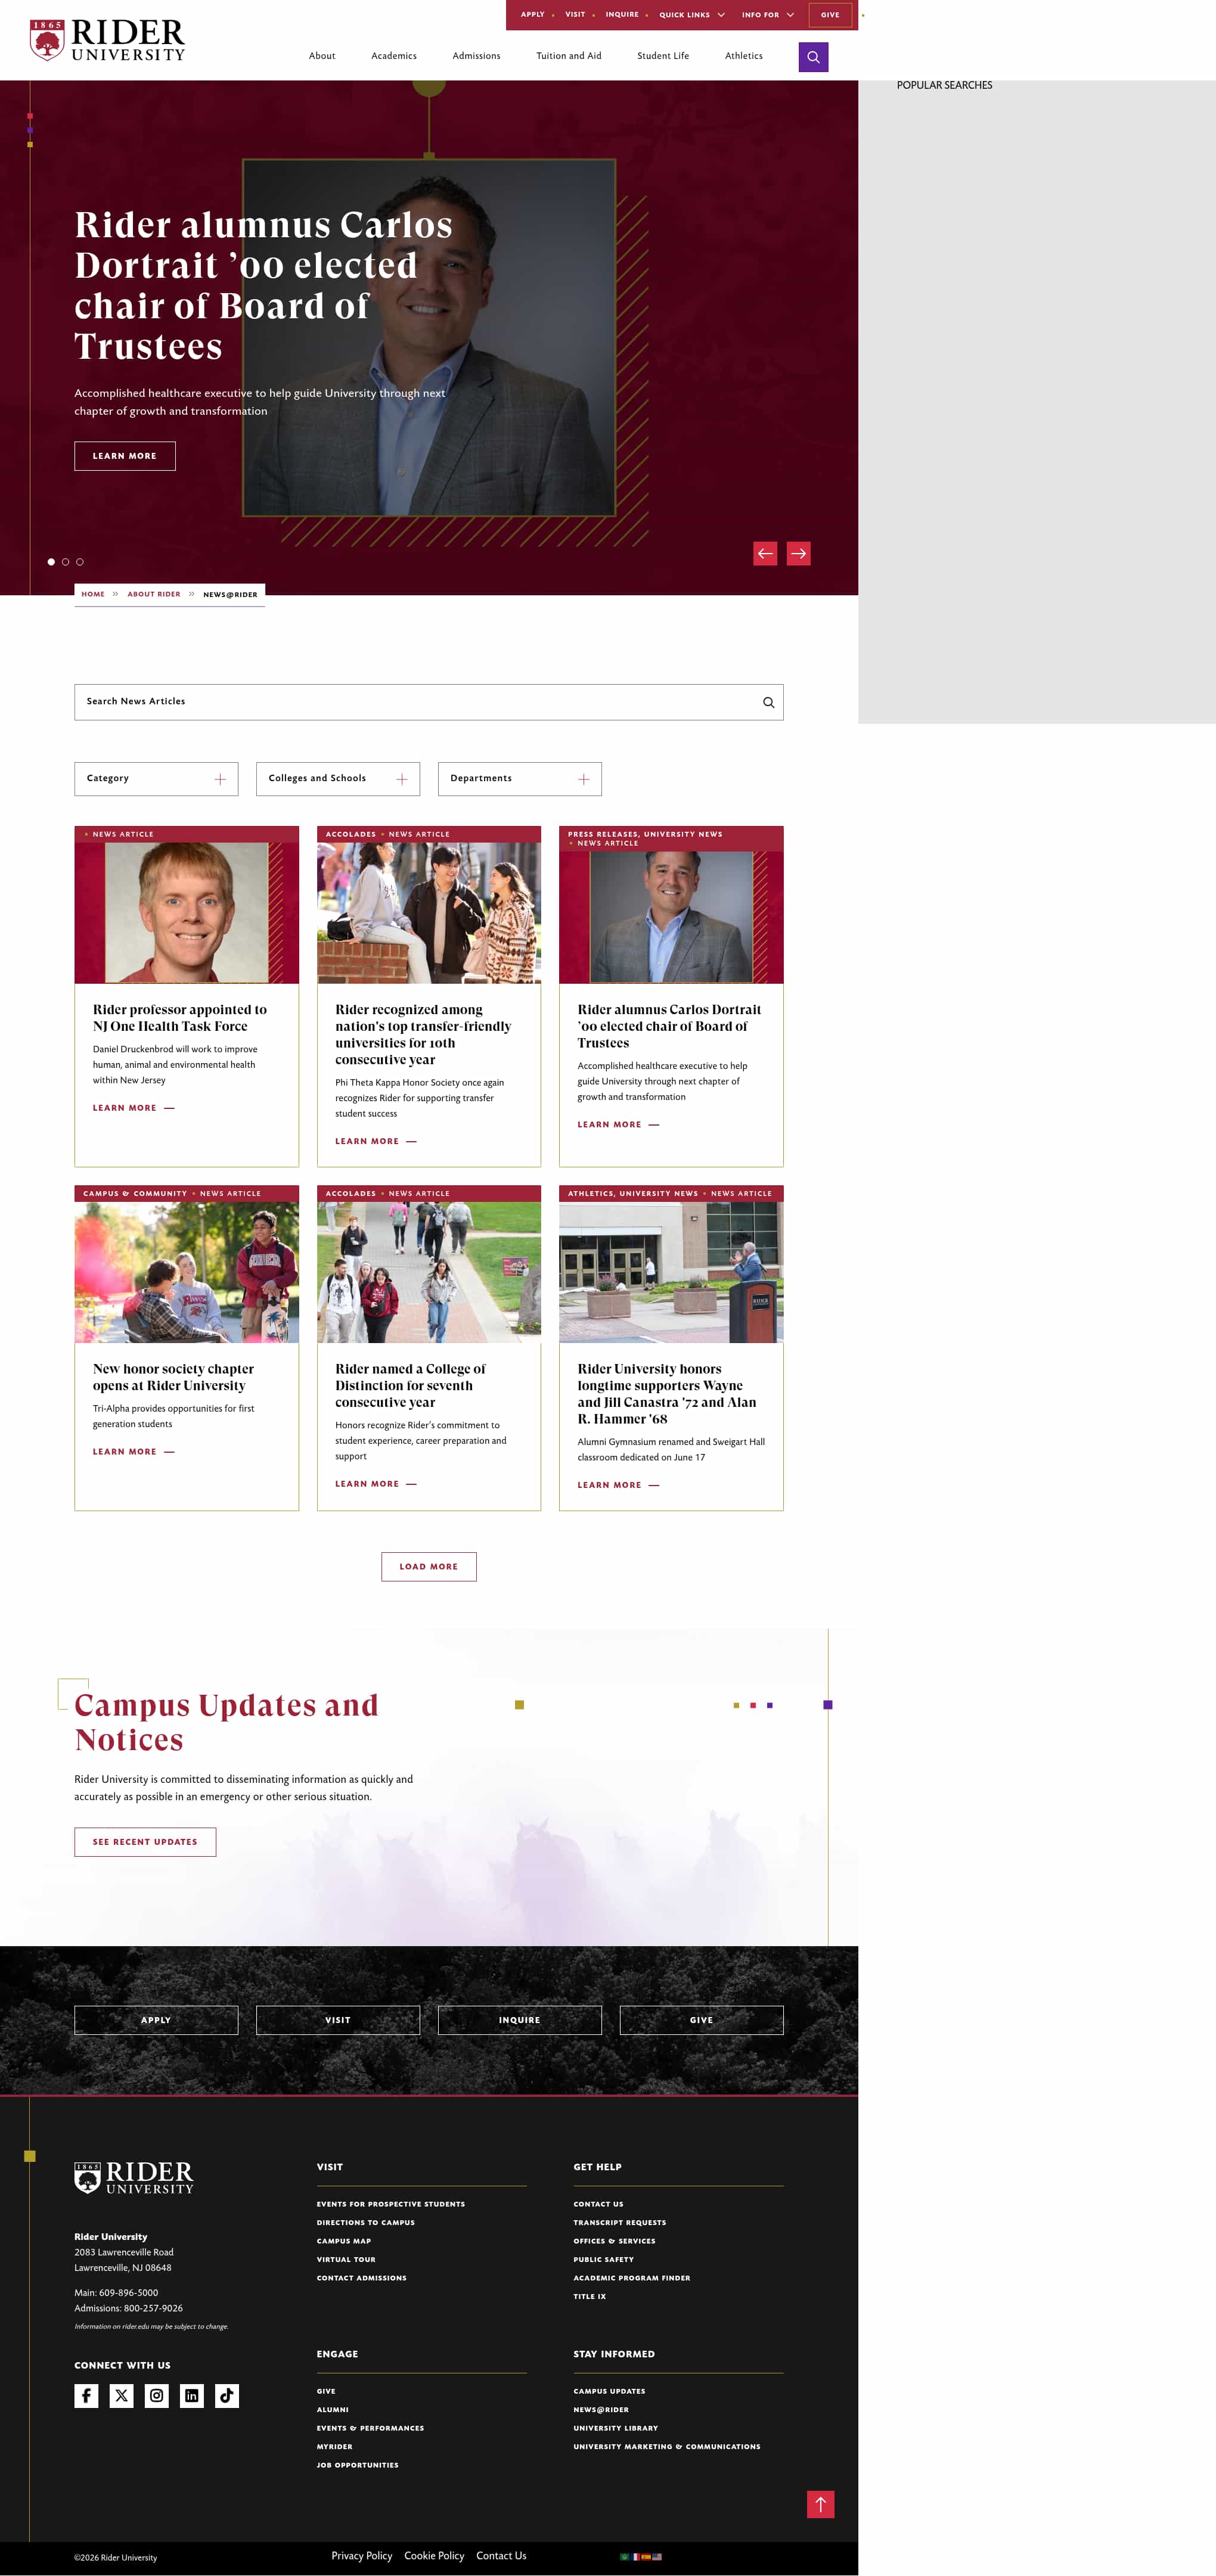
Task: Open the College of Distinction article photo
Action: tap(429, 1272)
